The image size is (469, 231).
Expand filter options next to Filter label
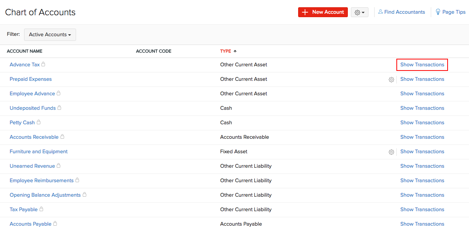click(50, 34)
